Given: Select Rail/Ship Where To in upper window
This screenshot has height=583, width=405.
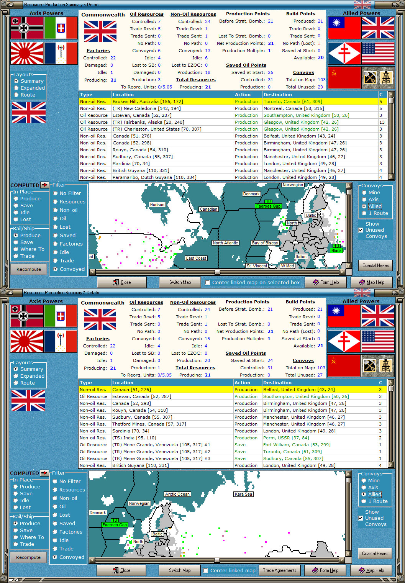Looking at the screenshot, I should [29, 249].
